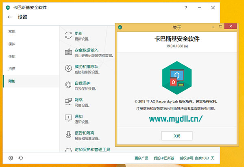Click the shield icon for 自我保护
This screenshot has width=244, height=167.
tap(68, 85)
